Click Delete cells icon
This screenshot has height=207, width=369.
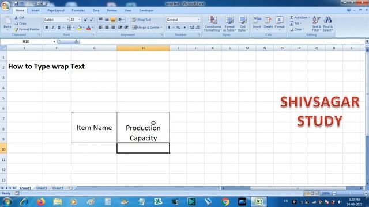tap(268, 20)
